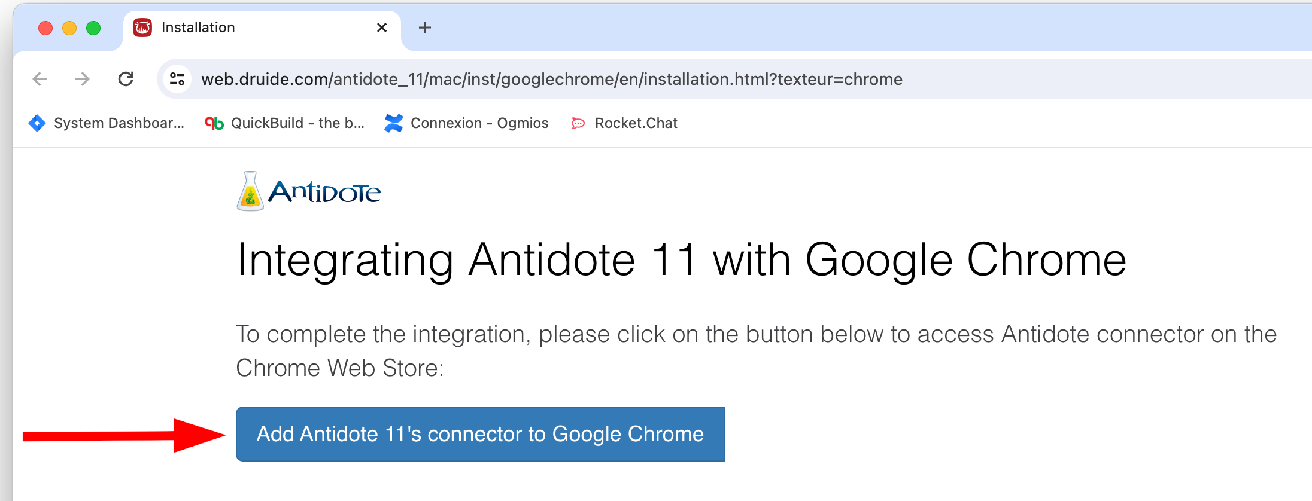Viewport: 1312px width, 501px height.
Task: Click the System Dashboard bookmark icon
Action: 37,123
